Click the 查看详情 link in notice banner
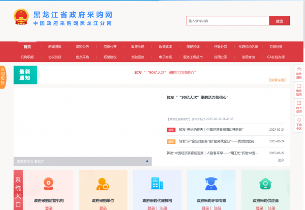The height and width of the screenshot is (210, 305). coord(278,80)
